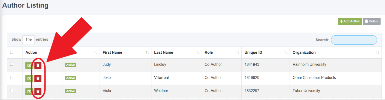Delete Jose Villarreal using the red trash icon
The height and width of the screenshot is (100, 385).
(38, 78)
